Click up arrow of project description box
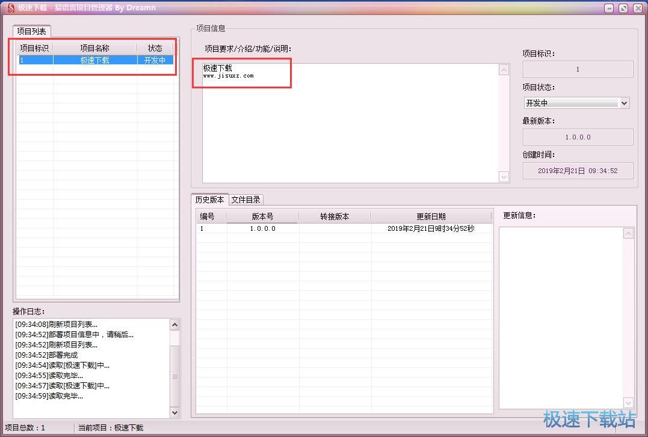Viewport: 648px width, 437px height. coord(504,70)
